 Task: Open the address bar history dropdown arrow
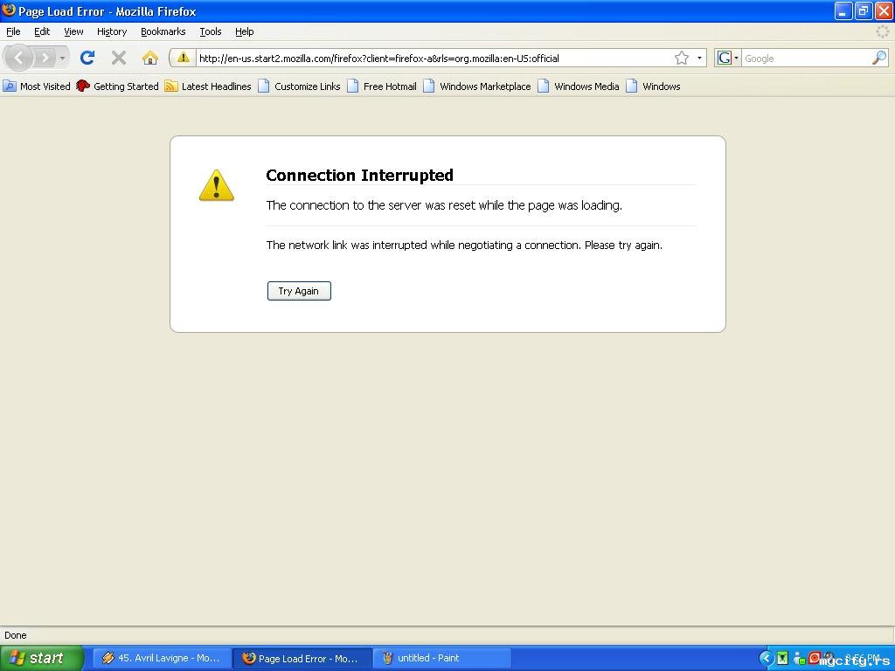click(x=699, y=58)
